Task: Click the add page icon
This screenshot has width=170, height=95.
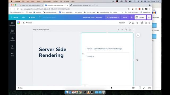Action: pos(134,30)
